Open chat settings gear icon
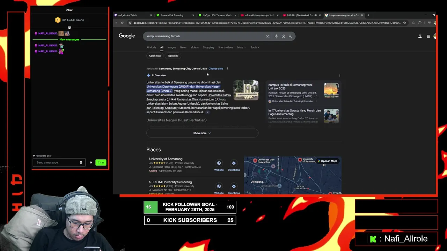This screenshot has width=447, height=251. [91, 162]
